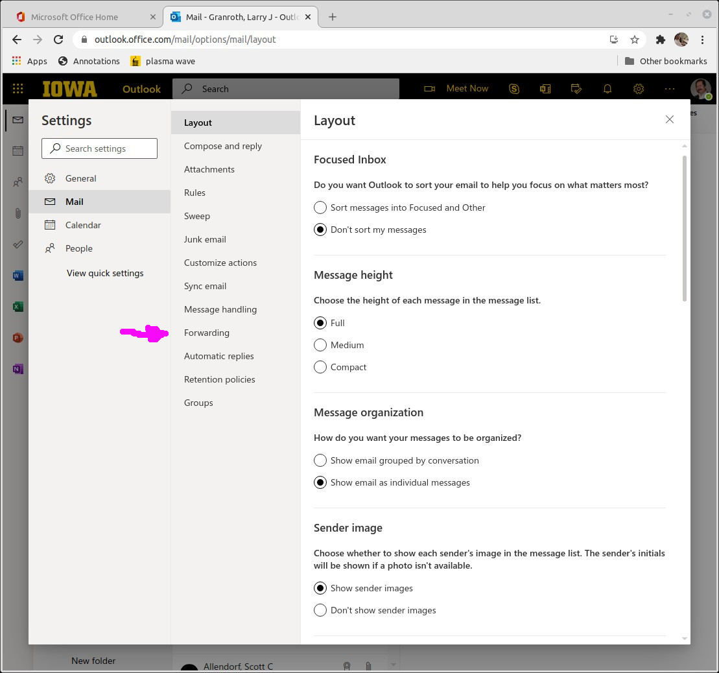Open the app launcher waffle icon

tap(18, 89)
